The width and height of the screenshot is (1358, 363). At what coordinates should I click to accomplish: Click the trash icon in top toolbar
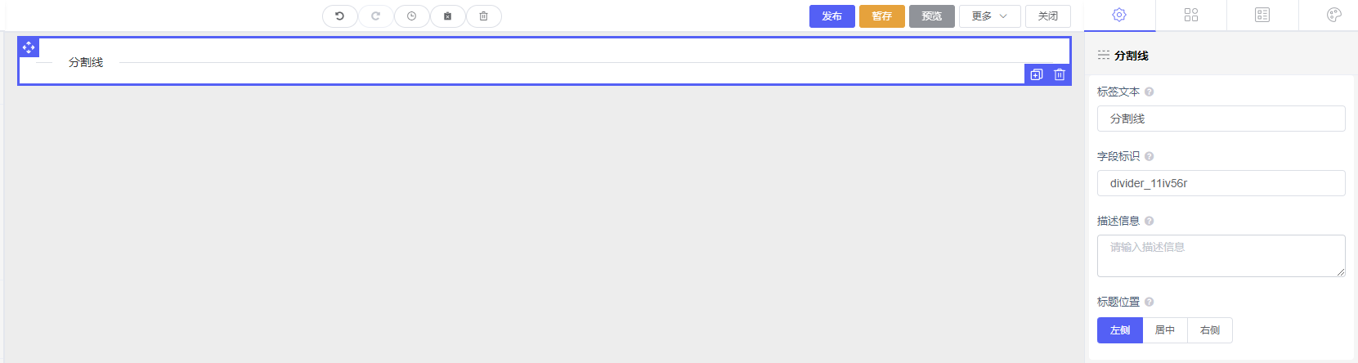click(484, 16)
